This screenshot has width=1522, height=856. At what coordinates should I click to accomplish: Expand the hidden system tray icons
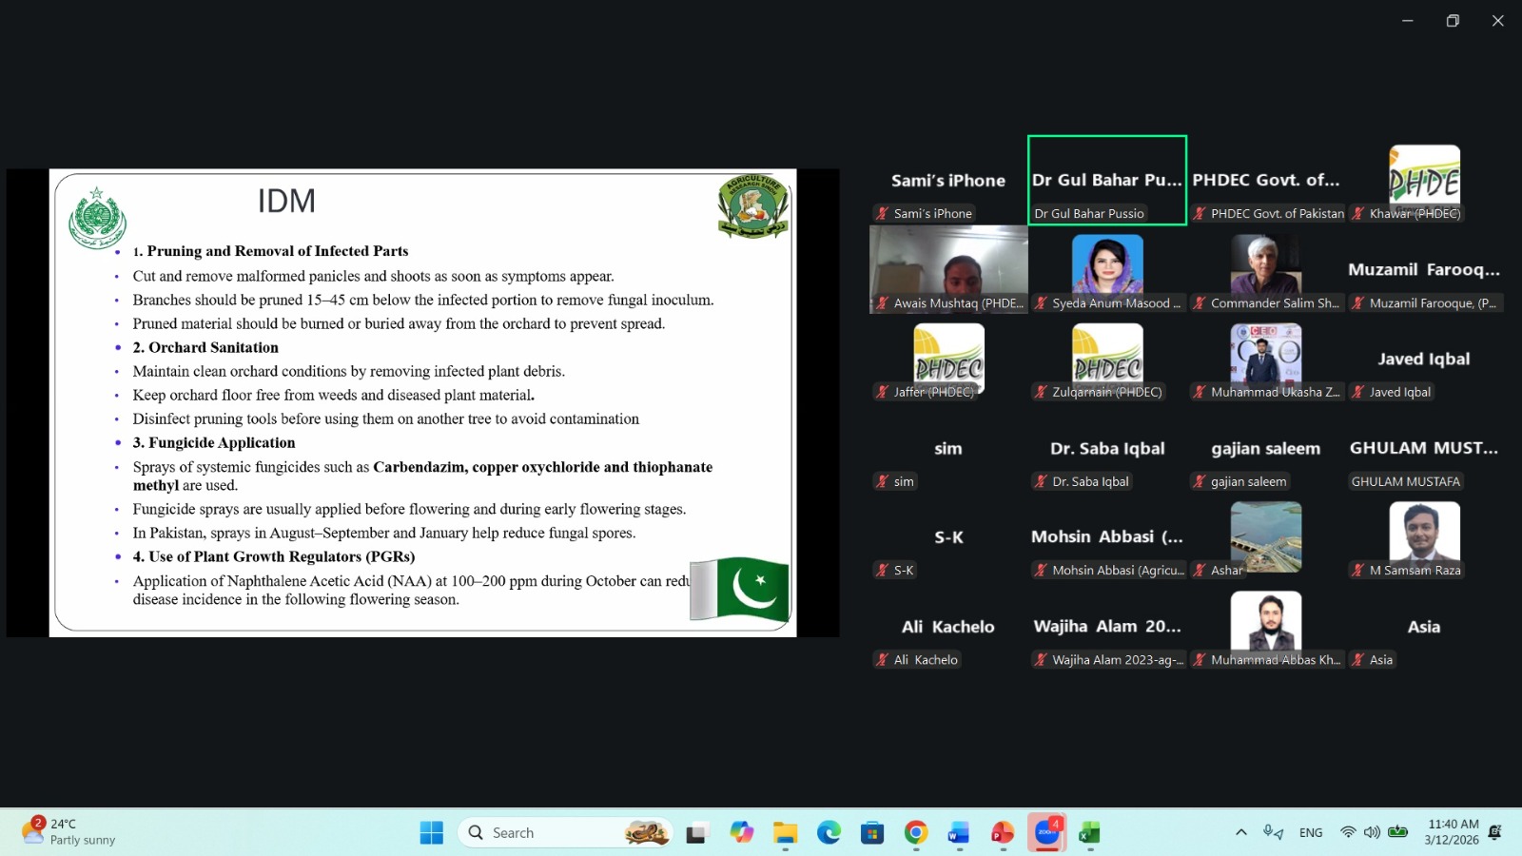[1240, 833]
